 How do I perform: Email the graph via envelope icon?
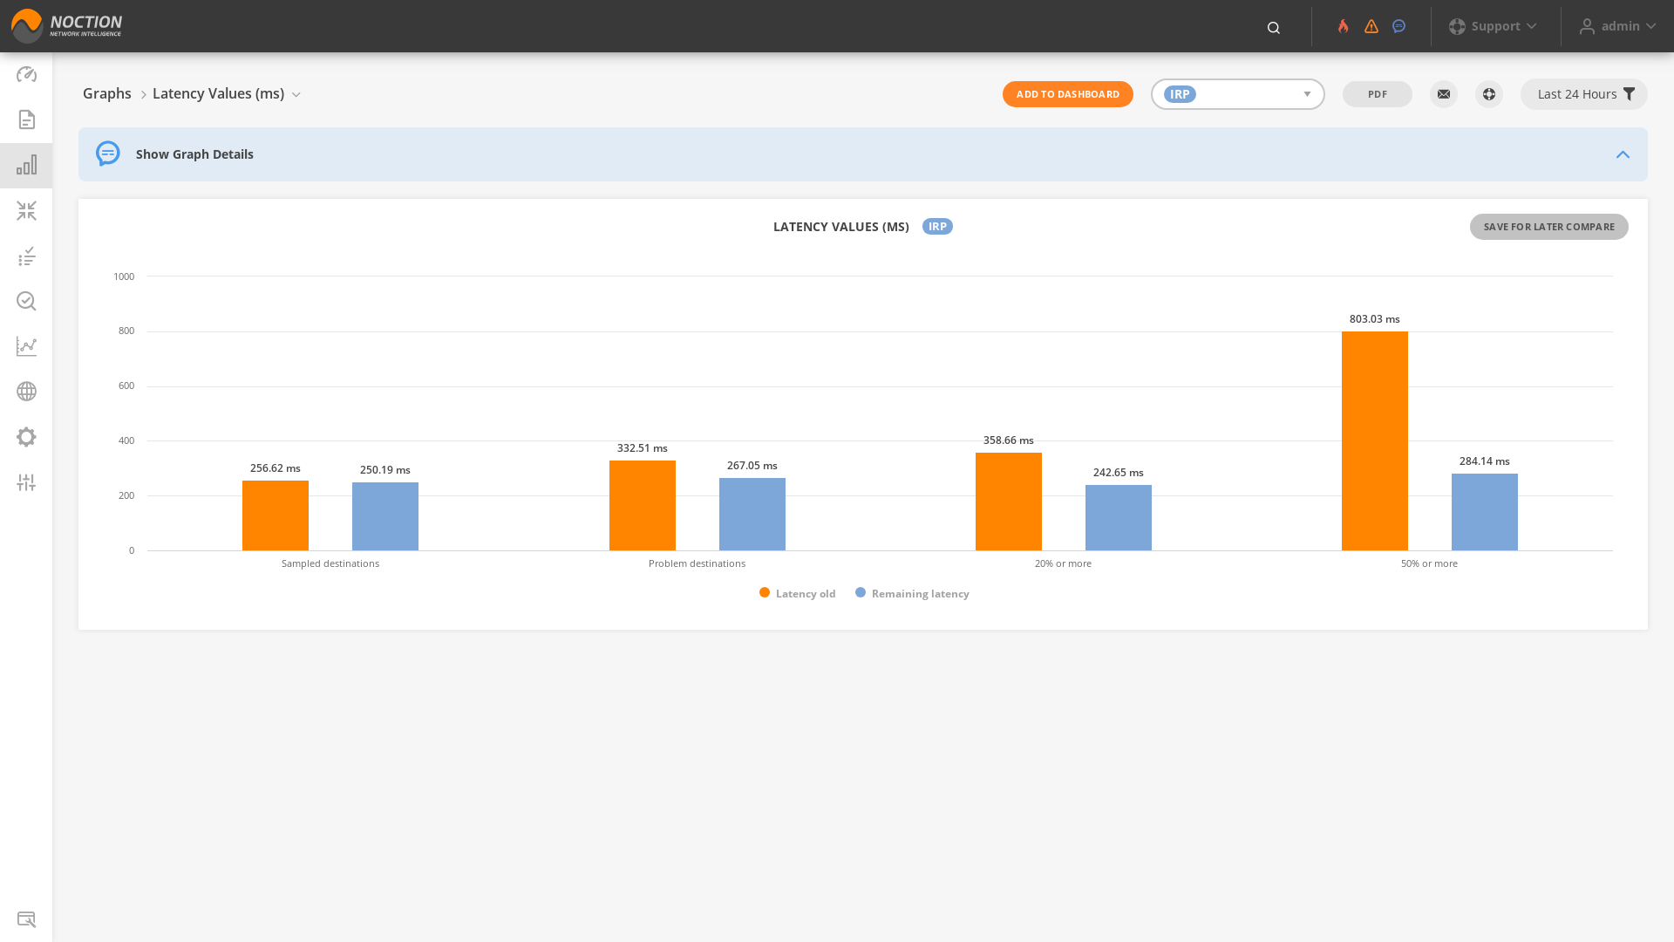1444,94
